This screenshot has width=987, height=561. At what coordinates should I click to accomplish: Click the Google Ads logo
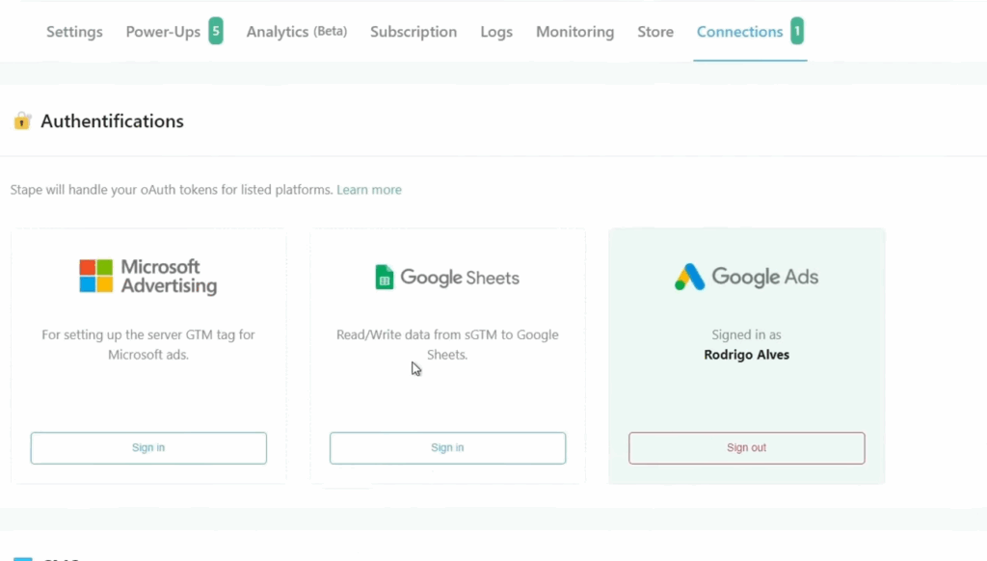[746, 278]
